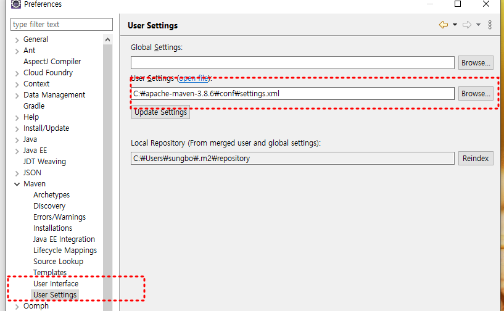Select Install/Update category label
Viewport: 504px width, 311px height.
coord(46,128)
